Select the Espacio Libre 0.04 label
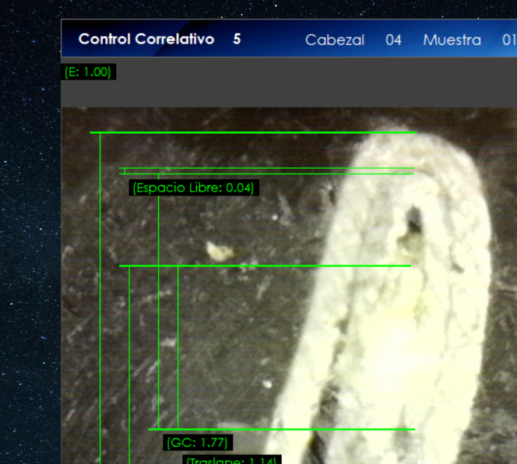Viewport: 517px width, 464px height. [x=193, y=188]
